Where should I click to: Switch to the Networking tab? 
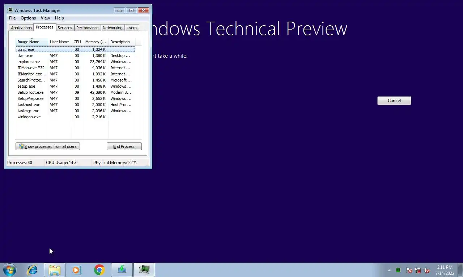(x=112, y=28)
